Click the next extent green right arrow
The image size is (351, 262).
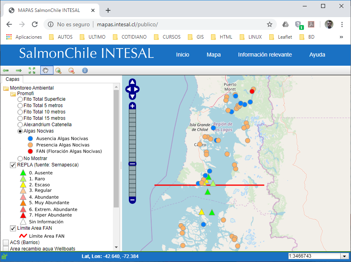[19, 70]
